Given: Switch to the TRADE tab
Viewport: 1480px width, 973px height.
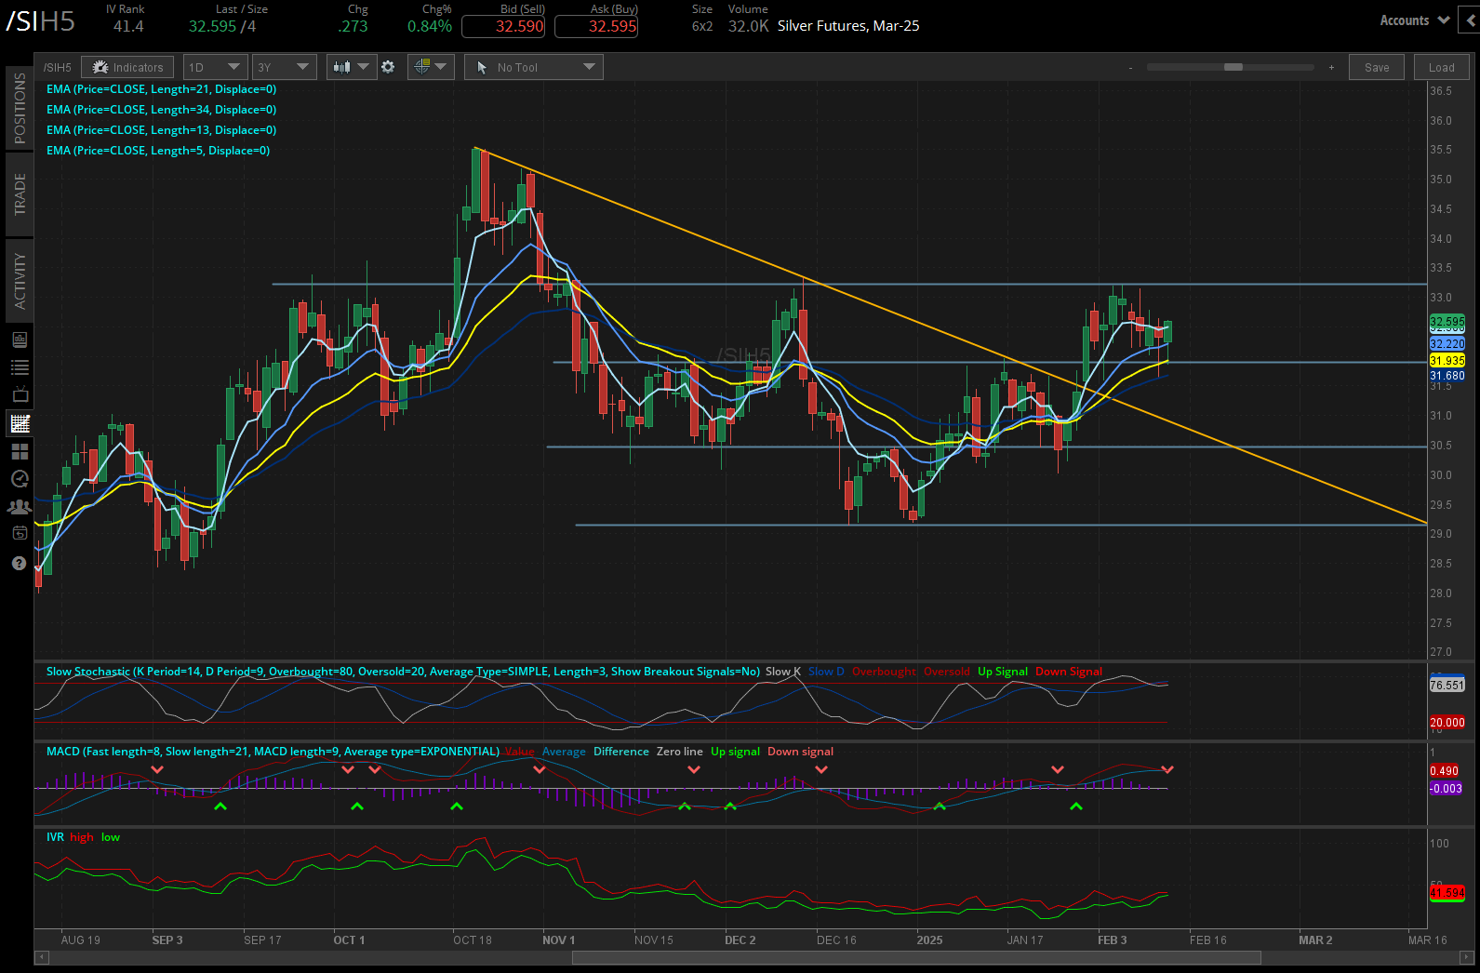Looking at the screenshot, I should [x=20, y=194].
